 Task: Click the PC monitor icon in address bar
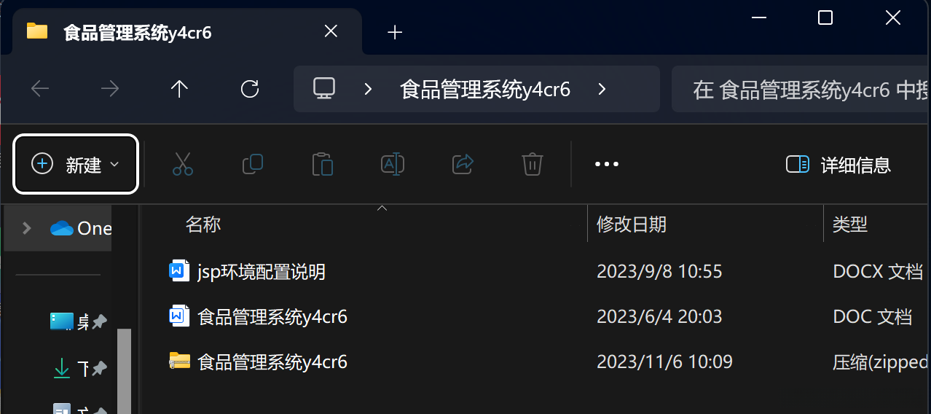tap(323, 89)
